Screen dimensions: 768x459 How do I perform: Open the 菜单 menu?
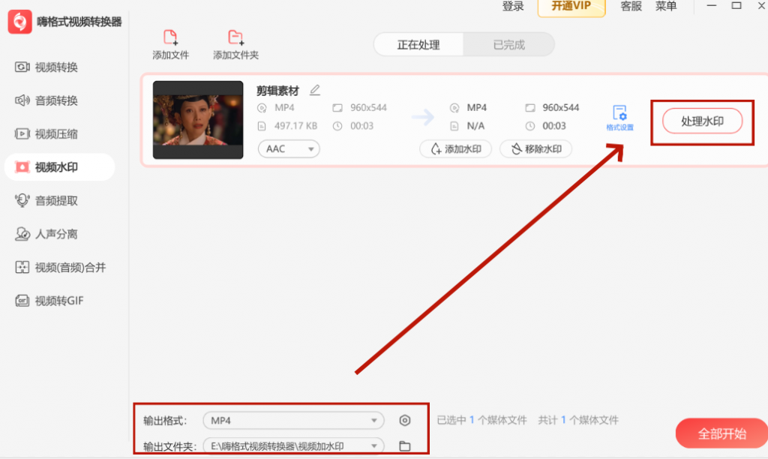tap(666, 7)
